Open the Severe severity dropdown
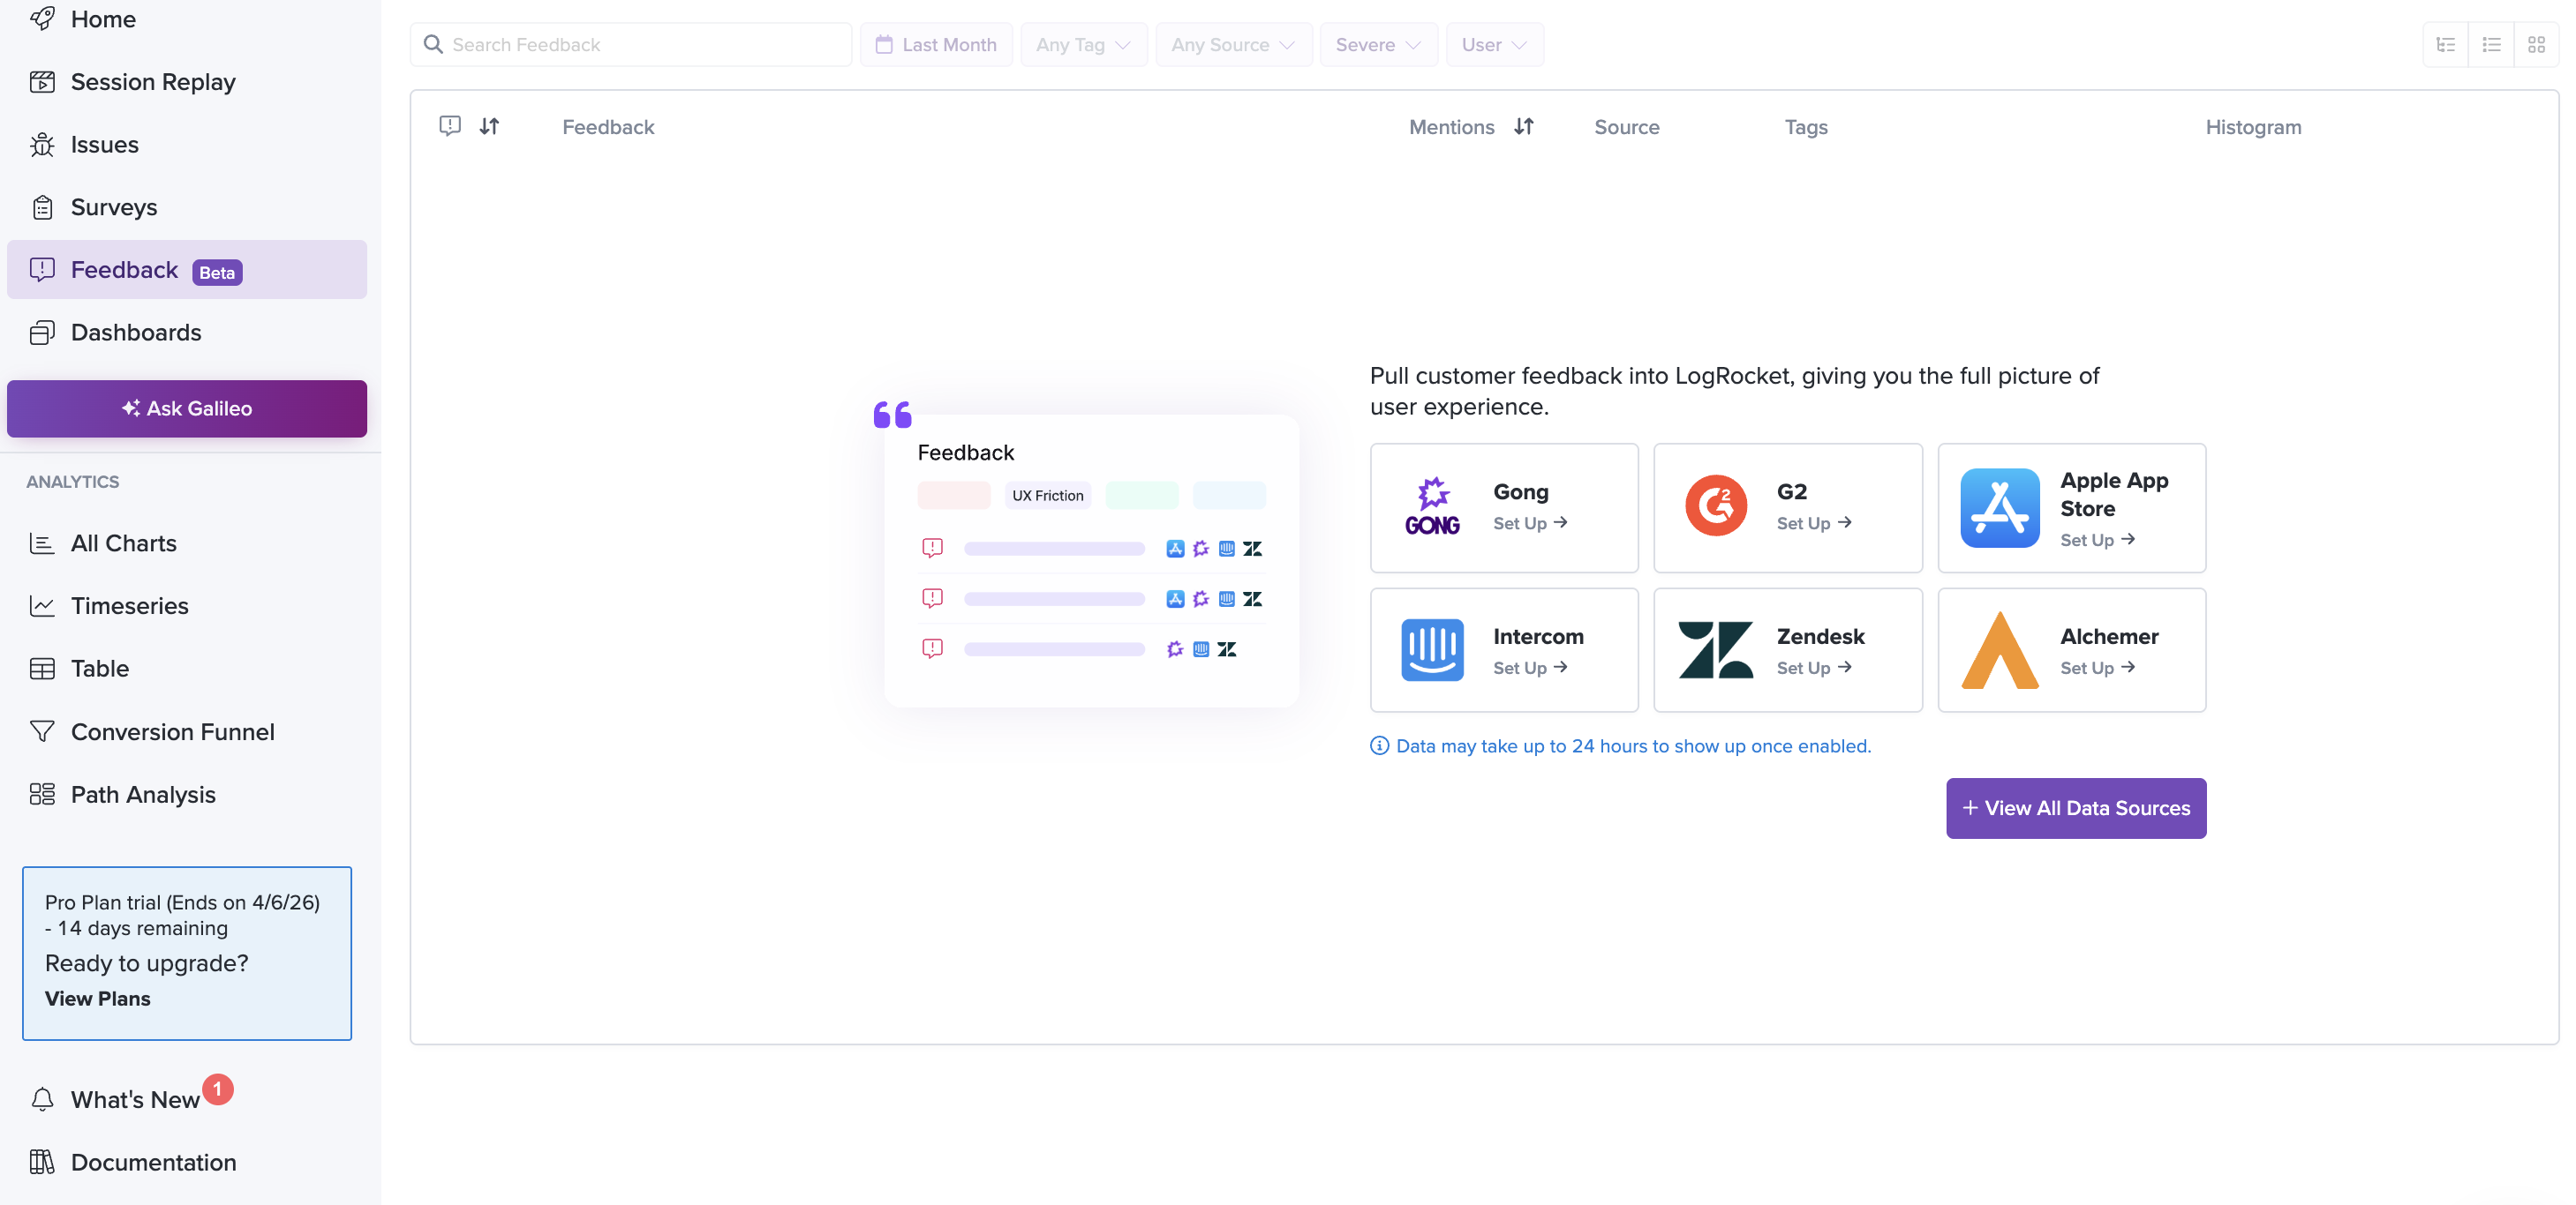 (1377, 45)
